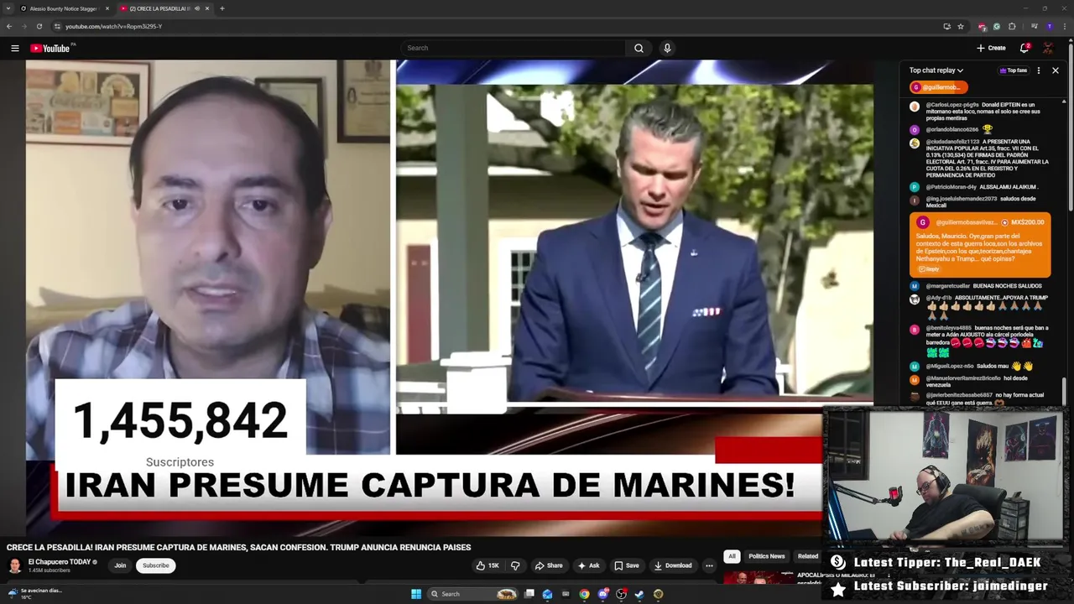Focus the YouTube search field
Image resolution: width=1074 pixels, height=604 pixels.
tap(513, 48)
